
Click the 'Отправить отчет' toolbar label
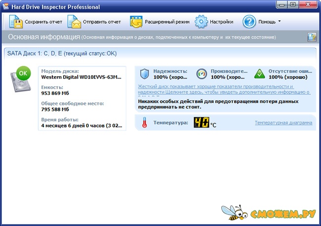coord(102,22)
